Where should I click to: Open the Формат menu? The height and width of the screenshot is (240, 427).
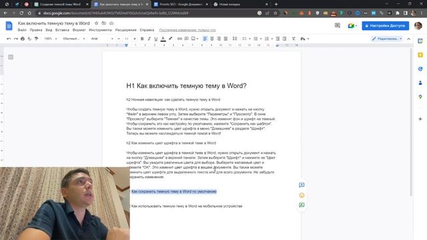[x=79, y=30]
